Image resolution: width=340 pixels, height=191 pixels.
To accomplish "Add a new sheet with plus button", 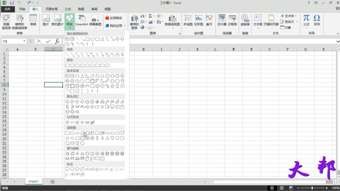I will 52,182.
